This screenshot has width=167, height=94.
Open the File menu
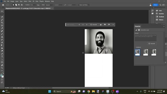pyautogui.click(x=5, y=1)
